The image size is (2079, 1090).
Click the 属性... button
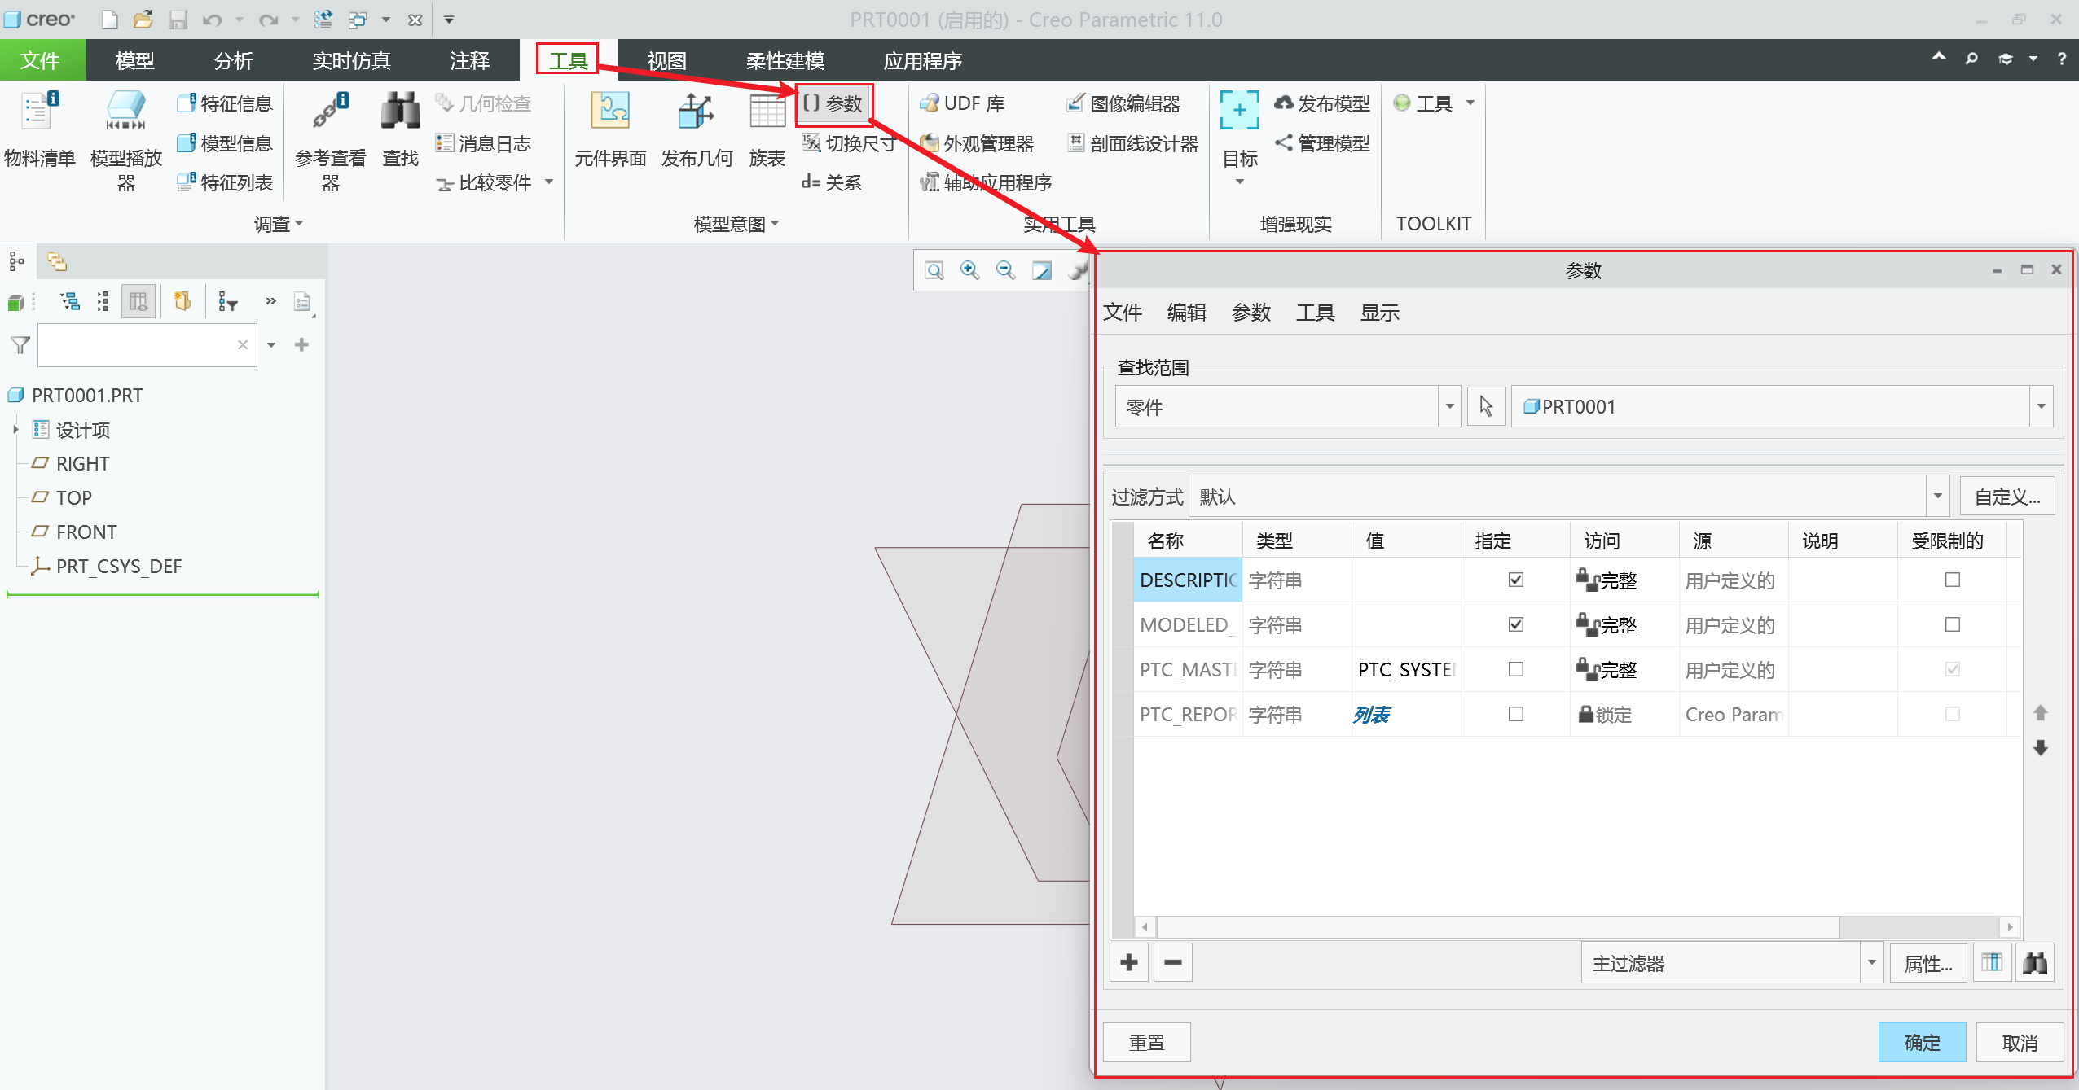pos(1928,963)
